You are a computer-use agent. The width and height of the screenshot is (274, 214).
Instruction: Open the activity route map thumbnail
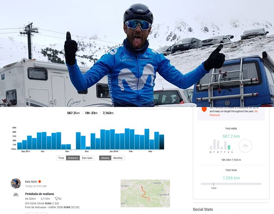[145, 193]
